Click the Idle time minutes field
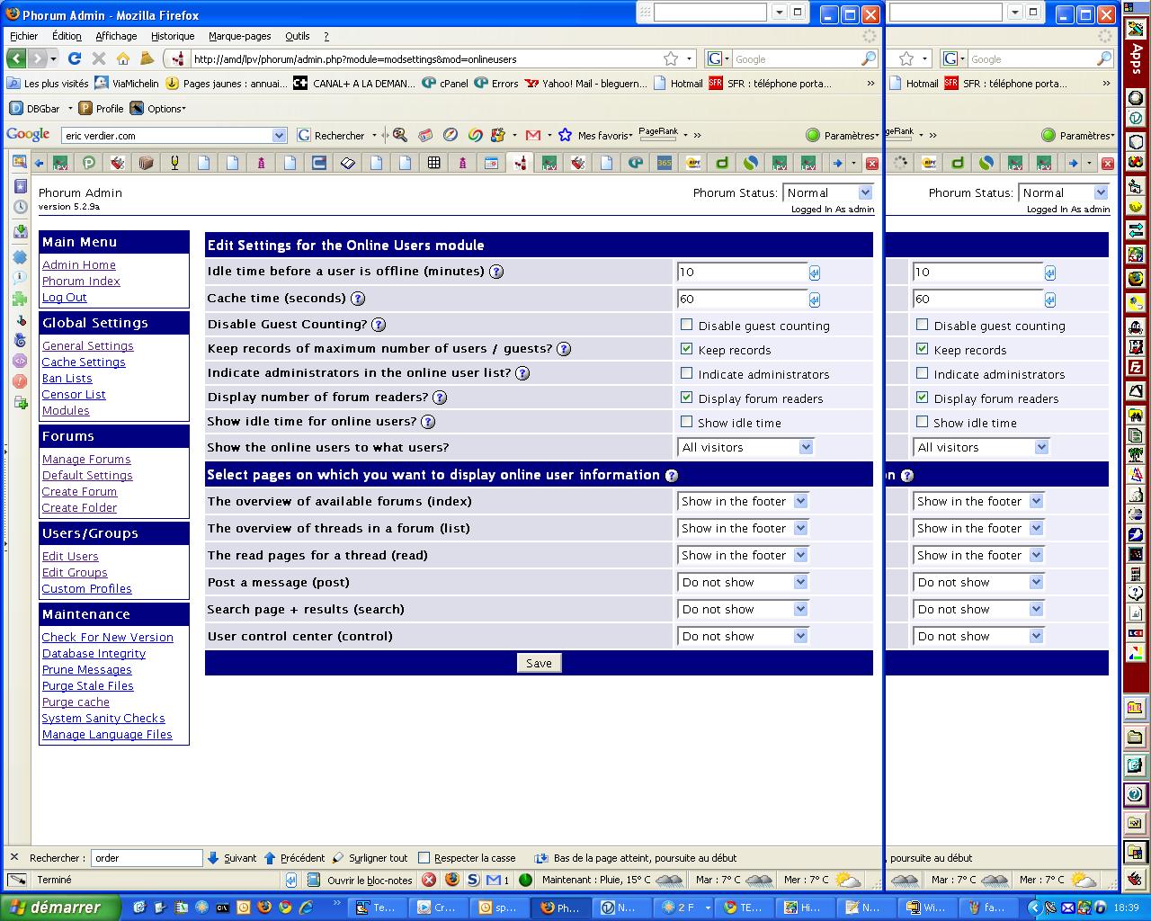Screen dimensions: 1151x921 tap(743, 272)
